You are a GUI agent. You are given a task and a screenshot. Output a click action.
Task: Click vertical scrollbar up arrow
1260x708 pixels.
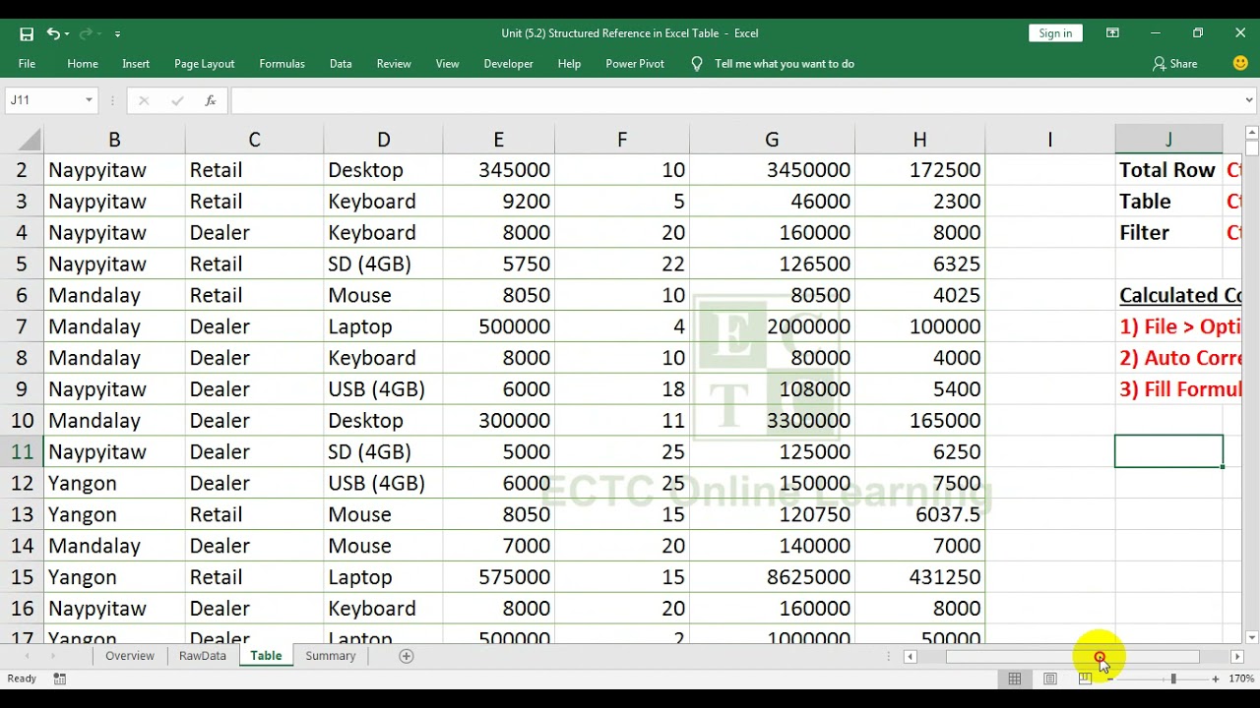(1252, 133)
